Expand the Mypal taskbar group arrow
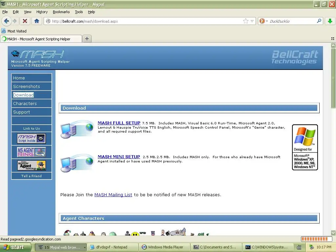336x252 pixels. point(85,247)
